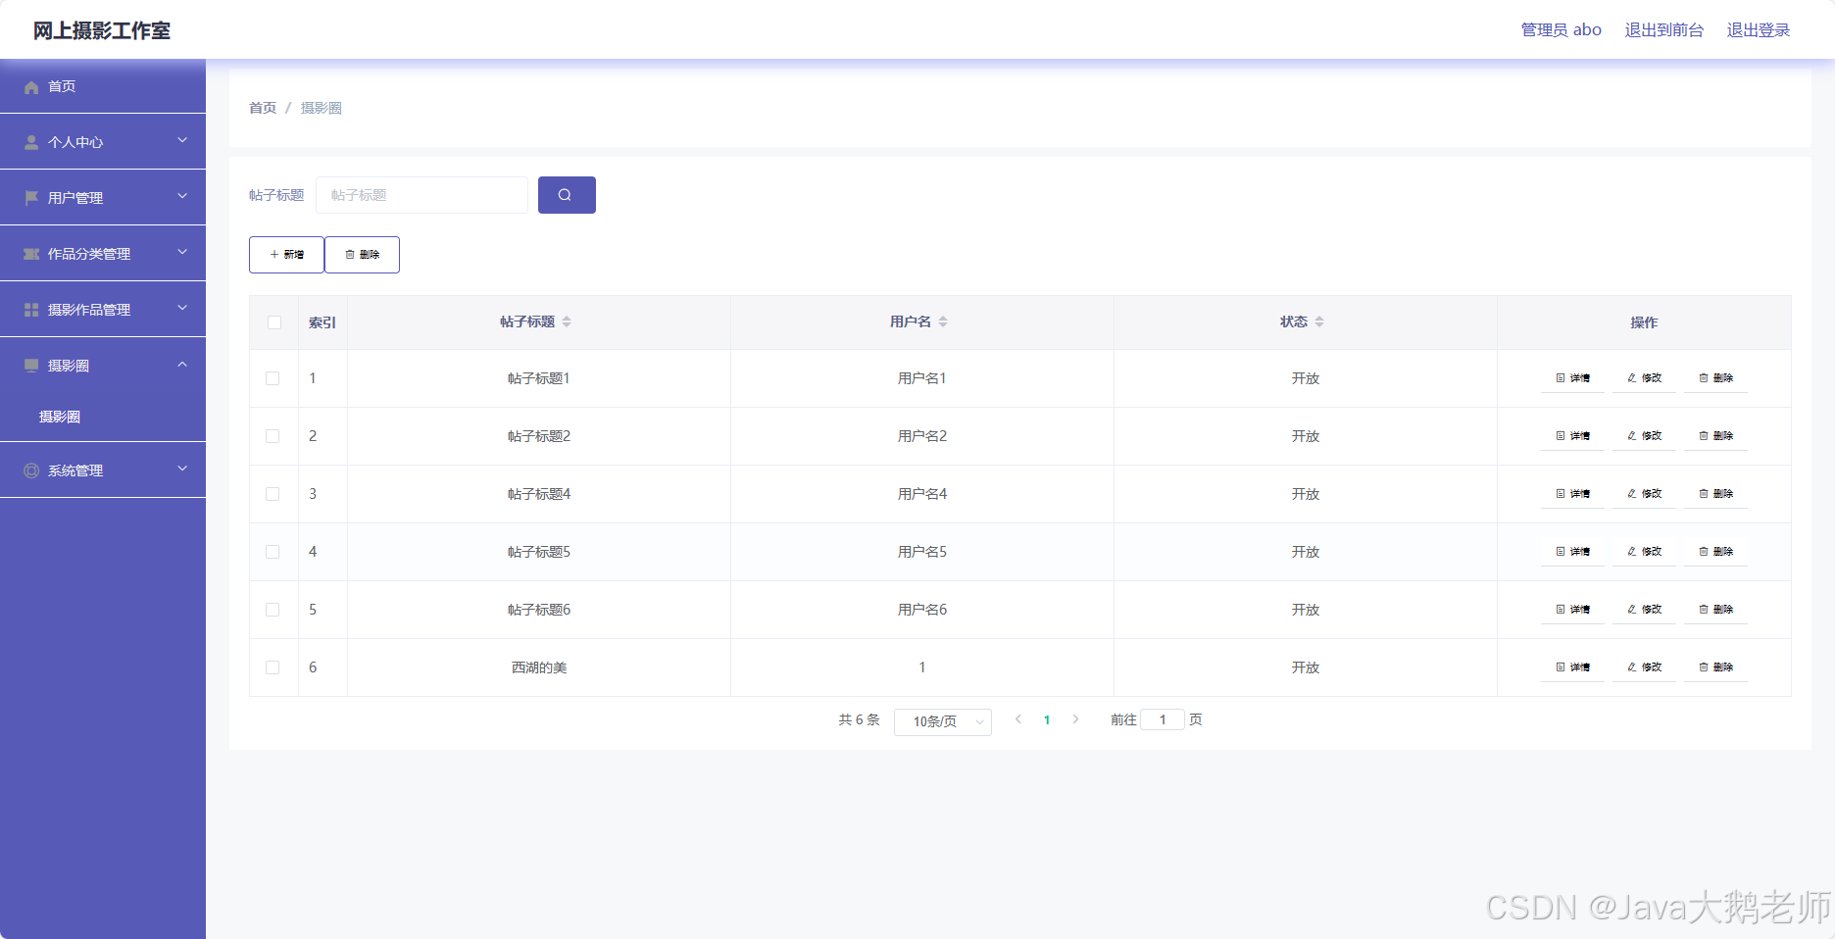
Task: Focus the 前往 page number input
Action: point(1163,720)
